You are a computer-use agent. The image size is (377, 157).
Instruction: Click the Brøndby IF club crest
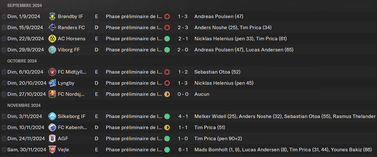tap(52, 16)
